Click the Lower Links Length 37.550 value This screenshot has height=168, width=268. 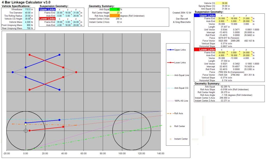(224, 61)
